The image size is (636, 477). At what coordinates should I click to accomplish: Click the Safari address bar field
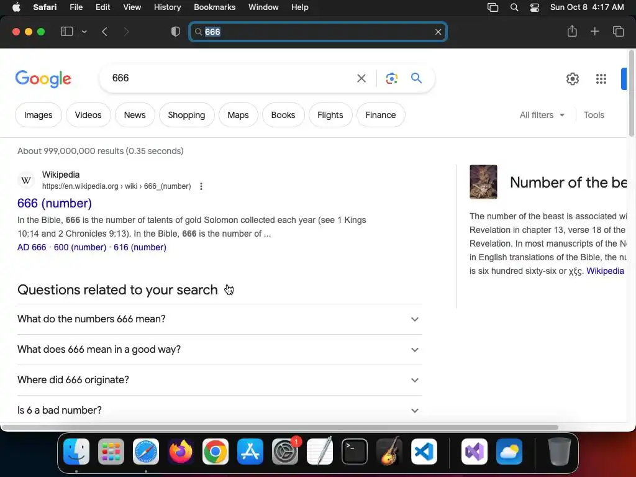[318, 32]
